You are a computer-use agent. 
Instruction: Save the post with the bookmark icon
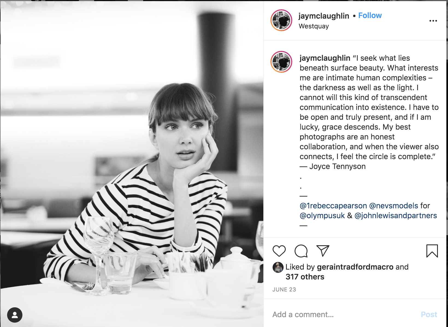pyautogui.click(x=432, y=251)
